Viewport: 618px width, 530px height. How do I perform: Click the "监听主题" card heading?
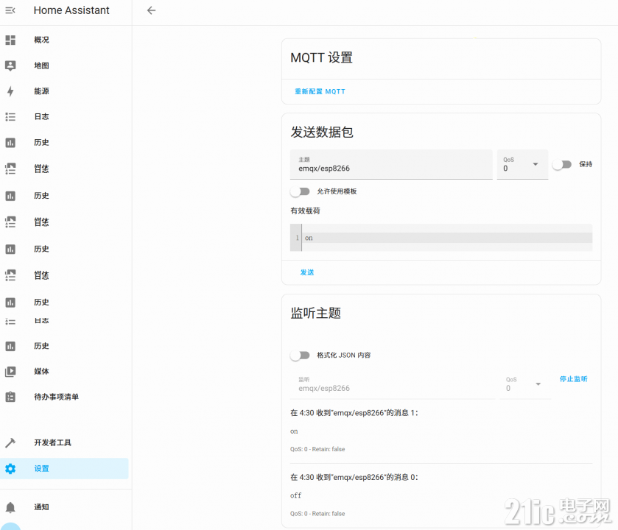pos(315,313)
